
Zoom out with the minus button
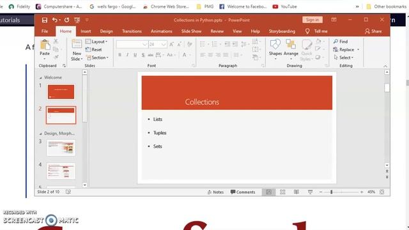pos(321,192)
